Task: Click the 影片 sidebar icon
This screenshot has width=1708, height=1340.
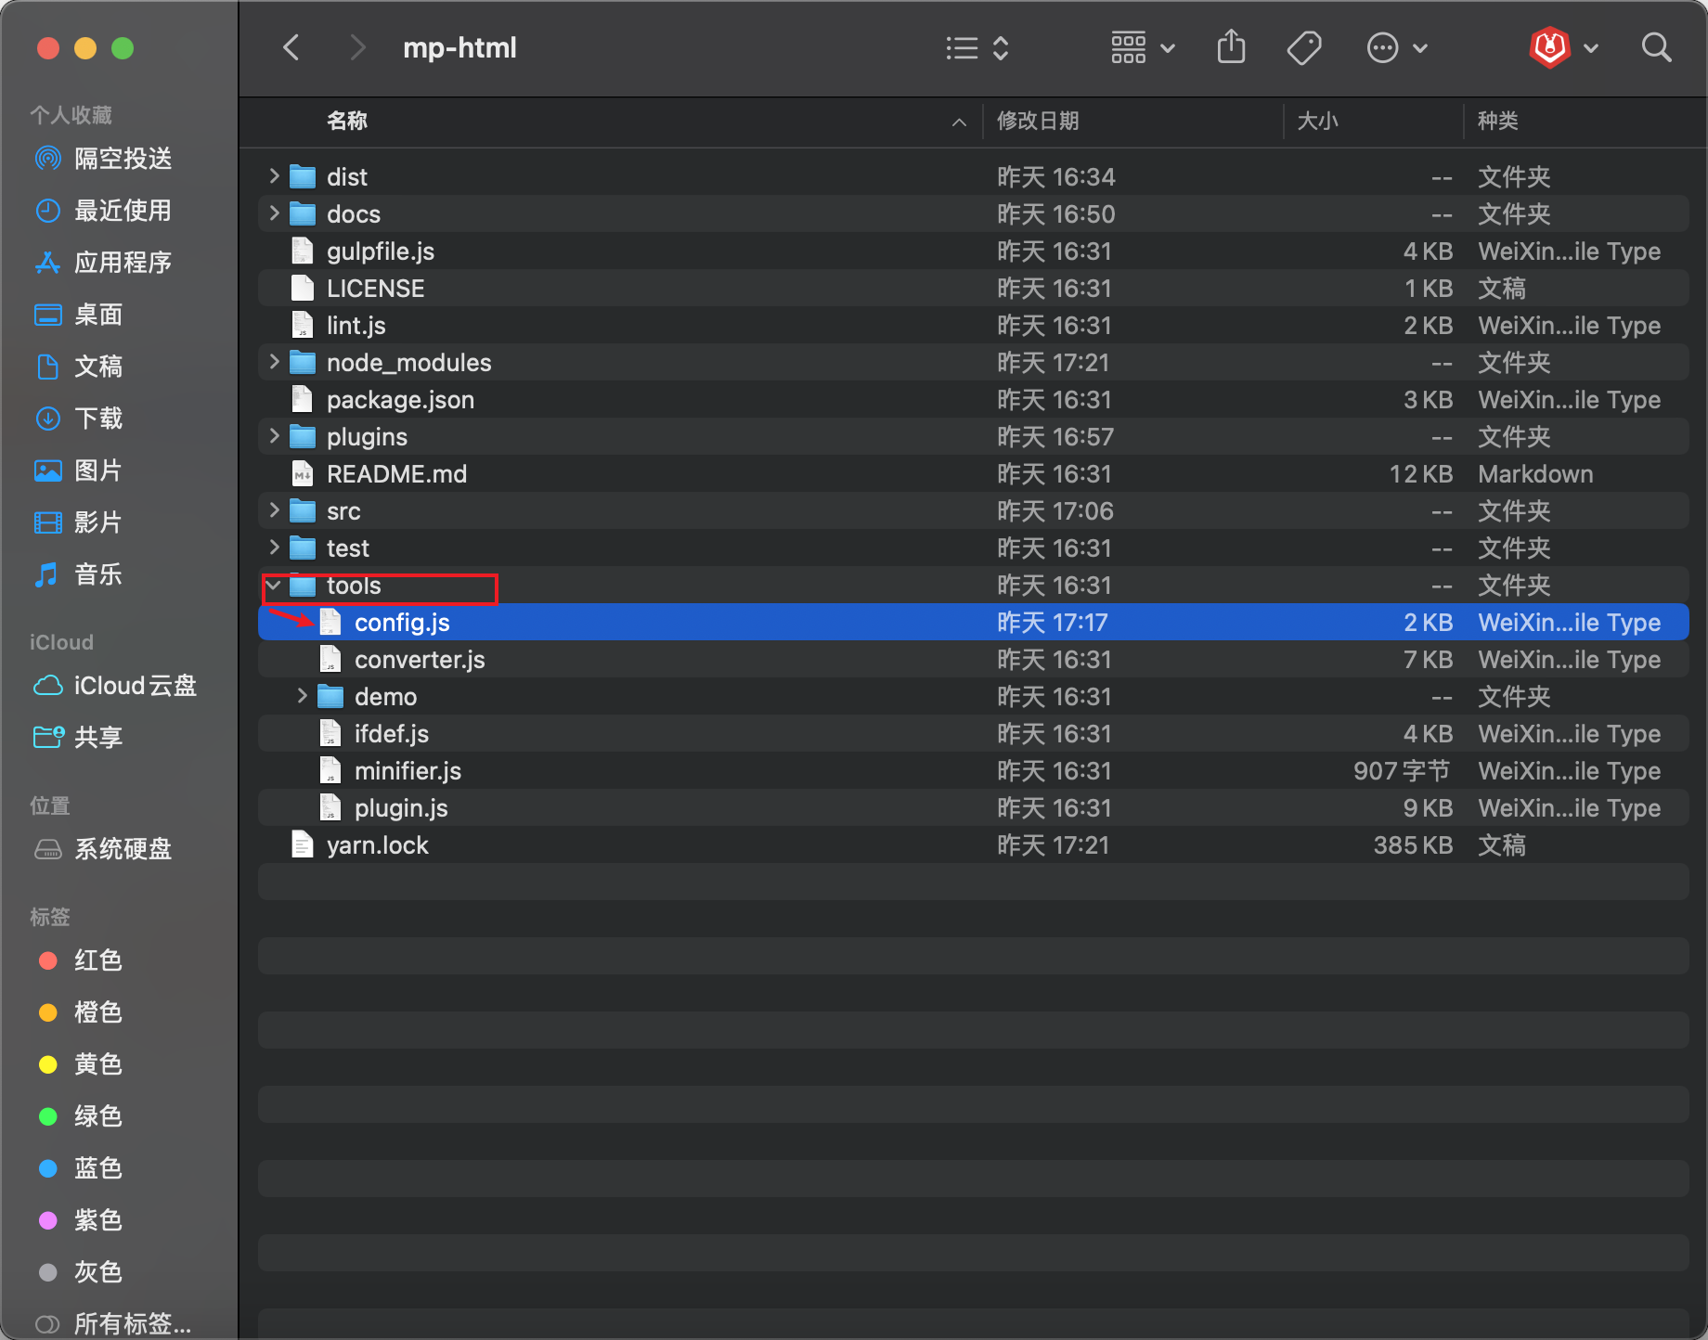Action: tap(47, 522)
